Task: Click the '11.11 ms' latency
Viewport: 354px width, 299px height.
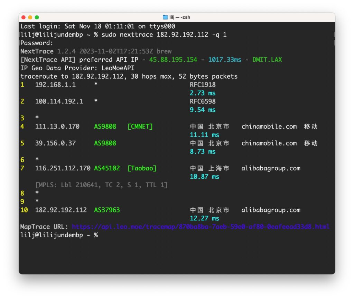Action: (x=204, y=134)
